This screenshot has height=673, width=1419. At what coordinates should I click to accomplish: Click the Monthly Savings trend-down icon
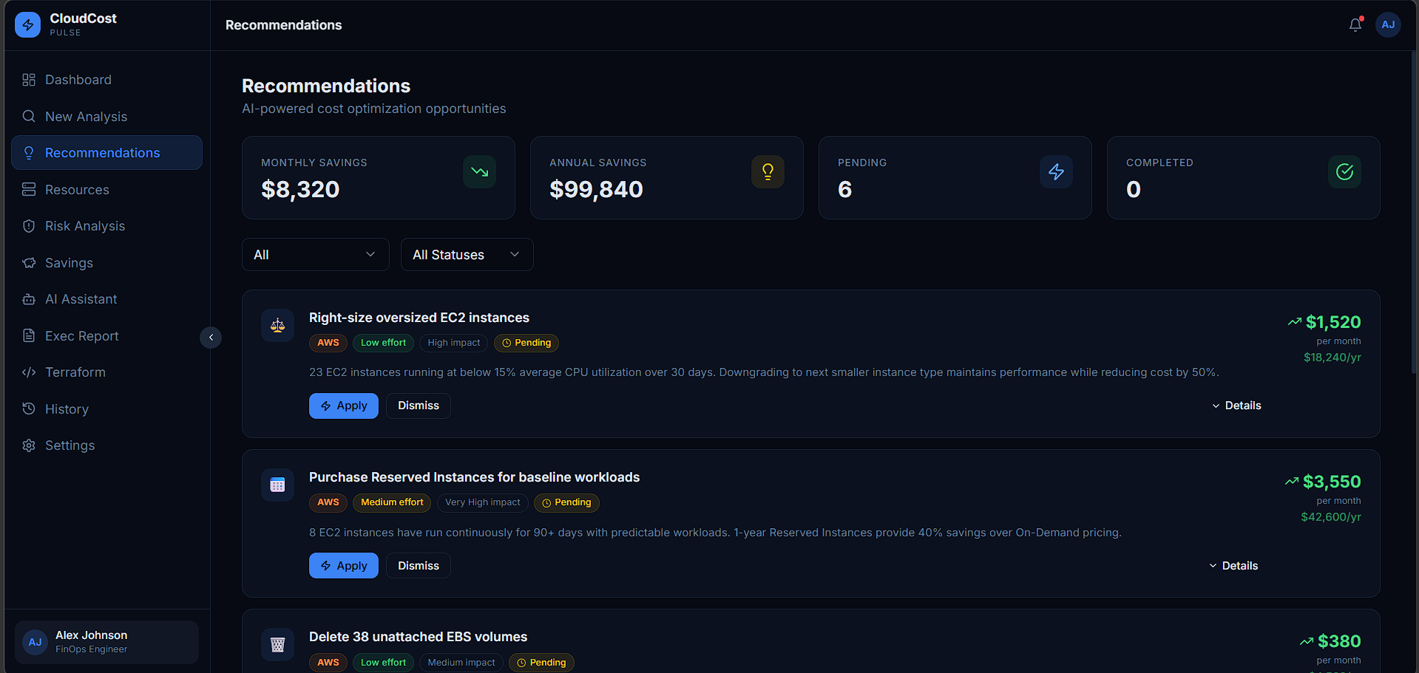coord(479,172)
